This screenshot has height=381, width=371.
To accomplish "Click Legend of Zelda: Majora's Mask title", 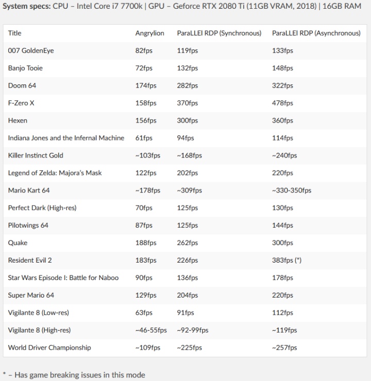I will [x=55, y=173].
